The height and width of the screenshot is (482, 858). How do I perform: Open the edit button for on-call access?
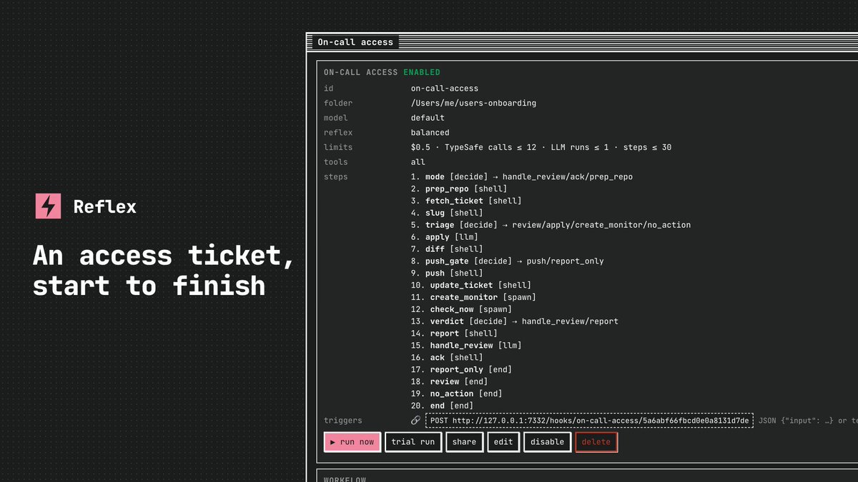(504, 442)
